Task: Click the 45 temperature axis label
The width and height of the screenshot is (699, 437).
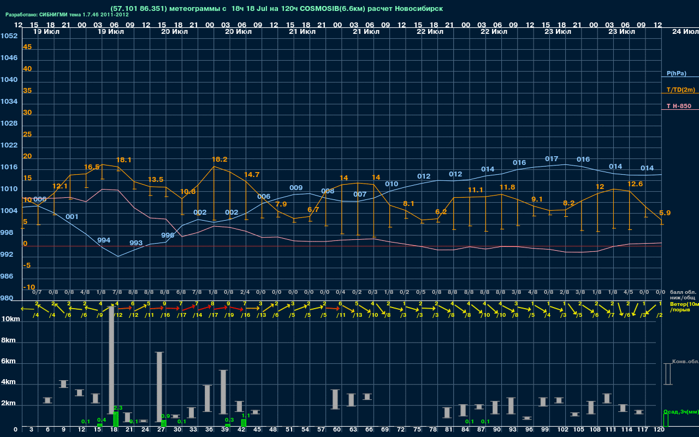Action: pos(27,47)
